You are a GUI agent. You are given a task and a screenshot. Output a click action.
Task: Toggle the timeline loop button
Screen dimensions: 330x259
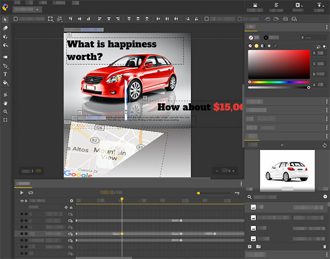(31, 193)
